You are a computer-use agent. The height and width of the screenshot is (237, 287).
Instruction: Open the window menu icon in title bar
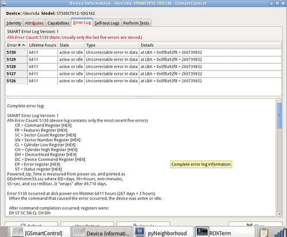(3, 3)
